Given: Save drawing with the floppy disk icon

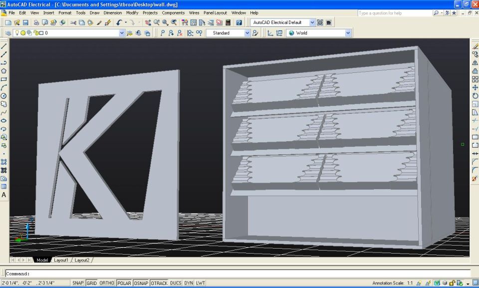Looking at the screenshot, I should pyautogui.click(x=25, y=22).
